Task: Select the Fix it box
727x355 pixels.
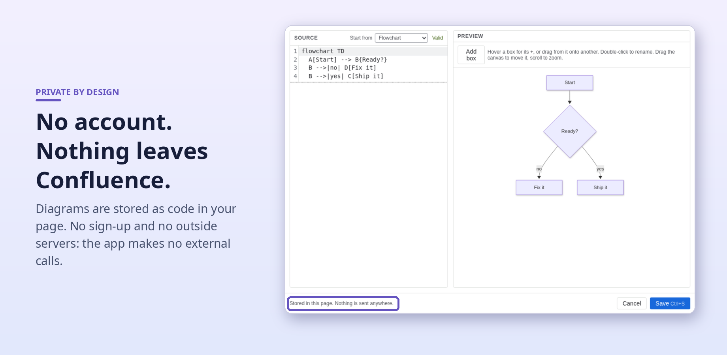Action: click(539, 187)
